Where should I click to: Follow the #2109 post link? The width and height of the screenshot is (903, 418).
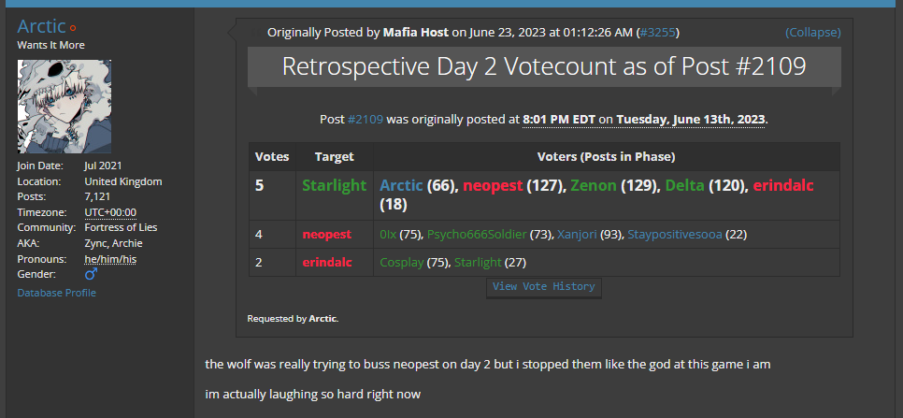point(365,120)
